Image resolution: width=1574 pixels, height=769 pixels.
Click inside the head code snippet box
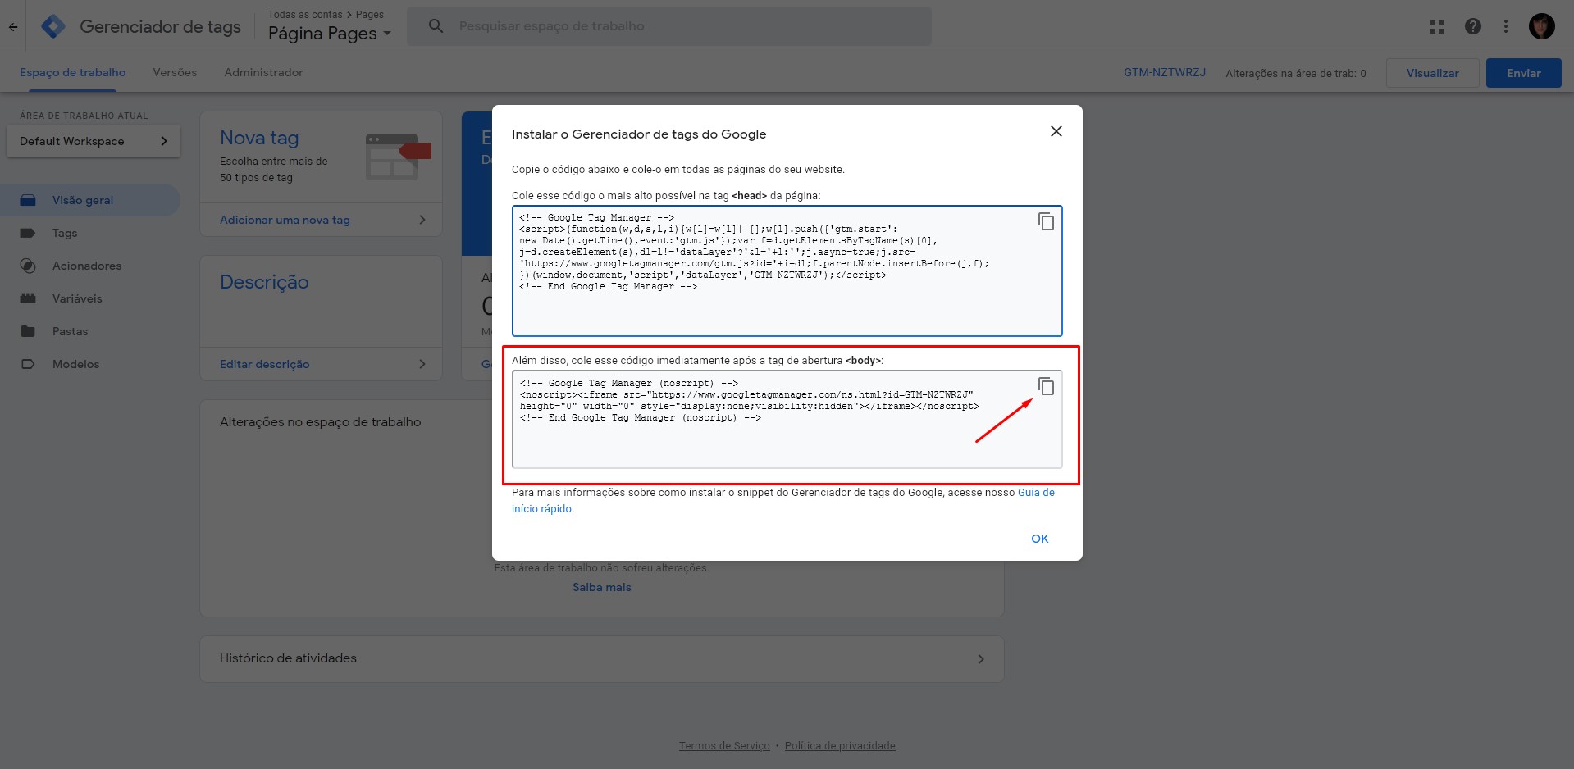[787, 271]
